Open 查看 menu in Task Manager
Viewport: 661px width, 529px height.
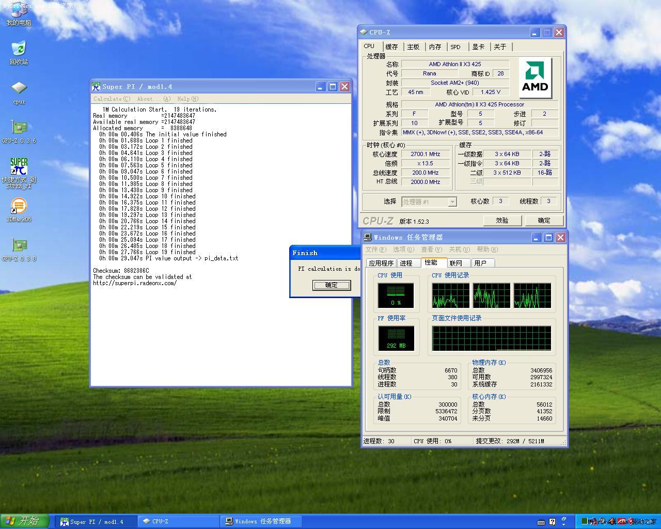(430, 250)
